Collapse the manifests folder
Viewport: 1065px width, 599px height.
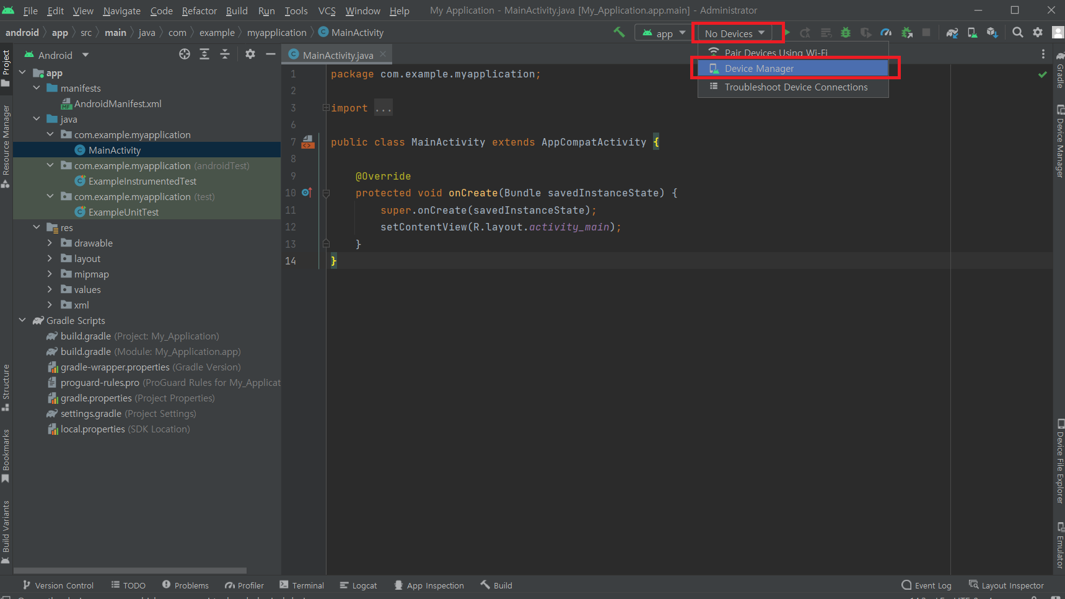click(x=37, y=88)
